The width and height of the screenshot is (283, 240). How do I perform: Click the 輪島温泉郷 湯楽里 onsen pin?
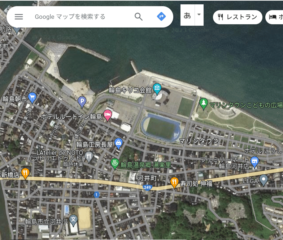point(115,164)
